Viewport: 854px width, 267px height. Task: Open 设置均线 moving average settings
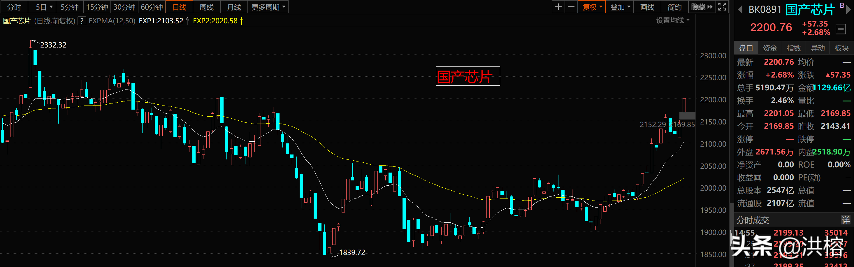[x=672, y=21]
